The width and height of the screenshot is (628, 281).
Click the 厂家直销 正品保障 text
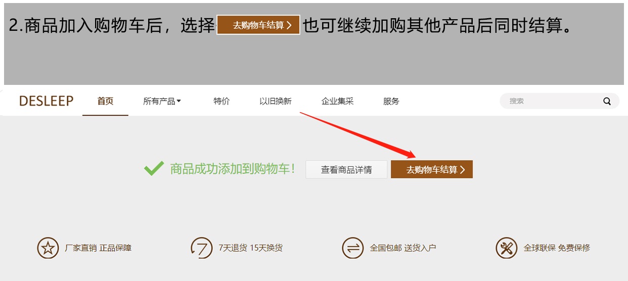[x=98, y=248]
